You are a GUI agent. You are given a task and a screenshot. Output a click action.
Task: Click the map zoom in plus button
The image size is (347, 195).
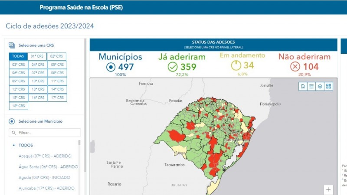(x=328, y=189)
